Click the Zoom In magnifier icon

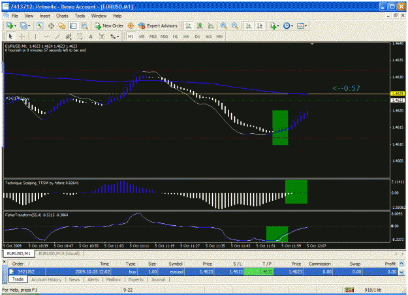point(223,25)
